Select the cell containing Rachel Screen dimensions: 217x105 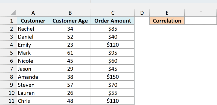[33, 29]
